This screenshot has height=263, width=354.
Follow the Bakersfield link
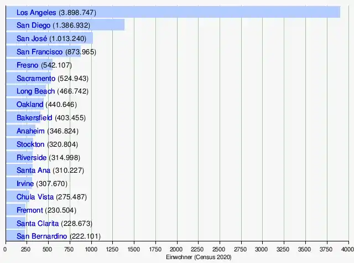point(34,118)
